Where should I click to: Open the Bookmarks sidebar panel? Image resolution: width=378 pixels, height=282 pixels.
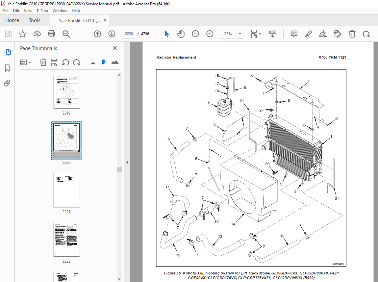pyautogui.click(x=7, y=68)
